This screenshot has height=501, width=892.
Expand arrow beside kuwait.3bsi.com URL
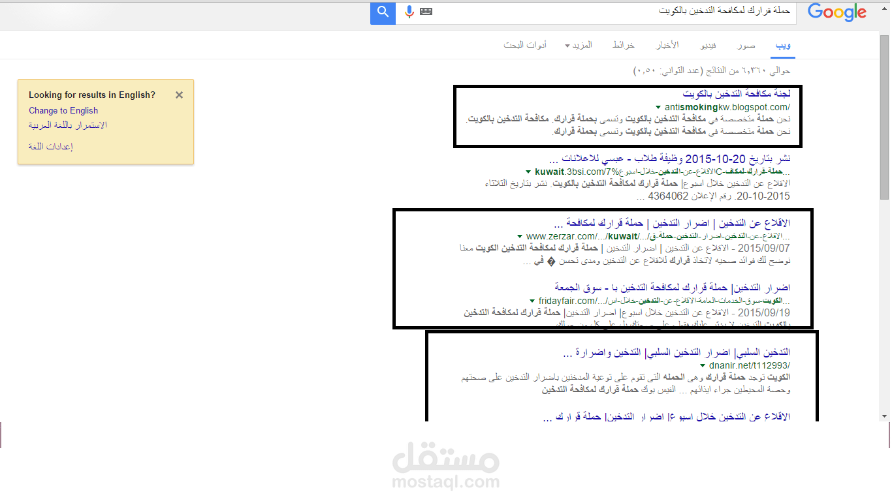(527, 172)
